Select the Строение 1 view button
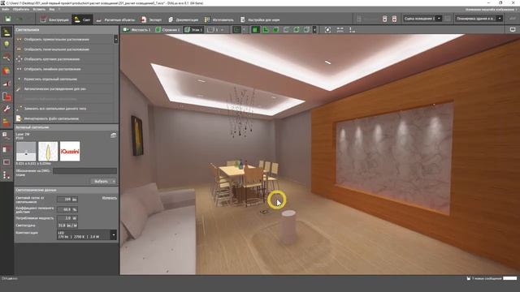This screenshot has width=520, height=292. coord(168,30)
